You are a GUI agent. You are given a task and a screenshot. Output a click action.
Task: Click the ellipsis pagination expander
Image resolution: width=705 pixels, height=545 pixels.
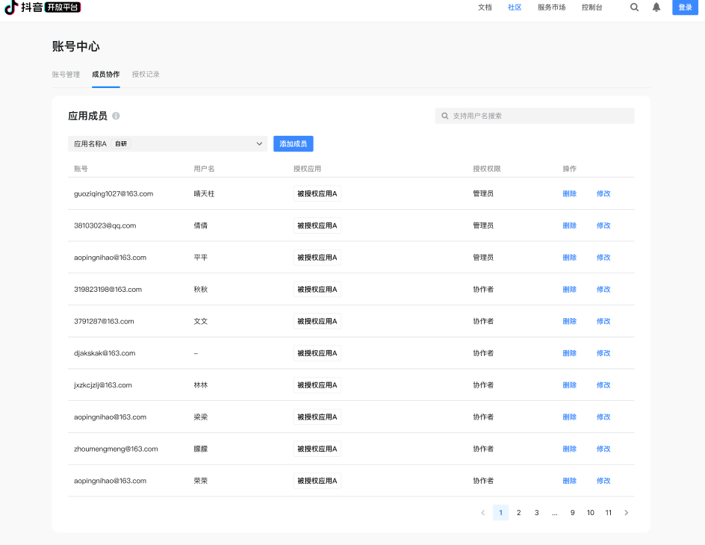(x=554, y=513)
